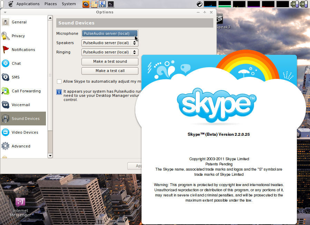This screenshot has height=225, width=310.
Task: Open the Advanced gear icon
Action: pyautogui.click(x=6, y=146)
